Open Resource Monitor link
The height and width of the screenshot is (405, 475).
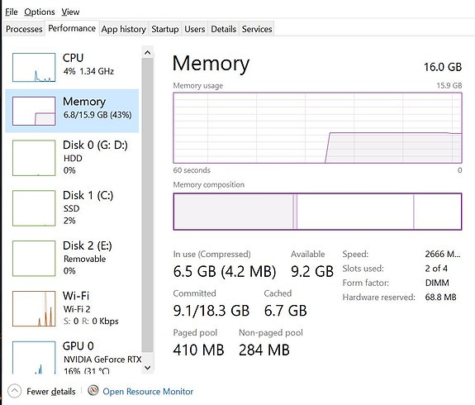click(148, 391)
